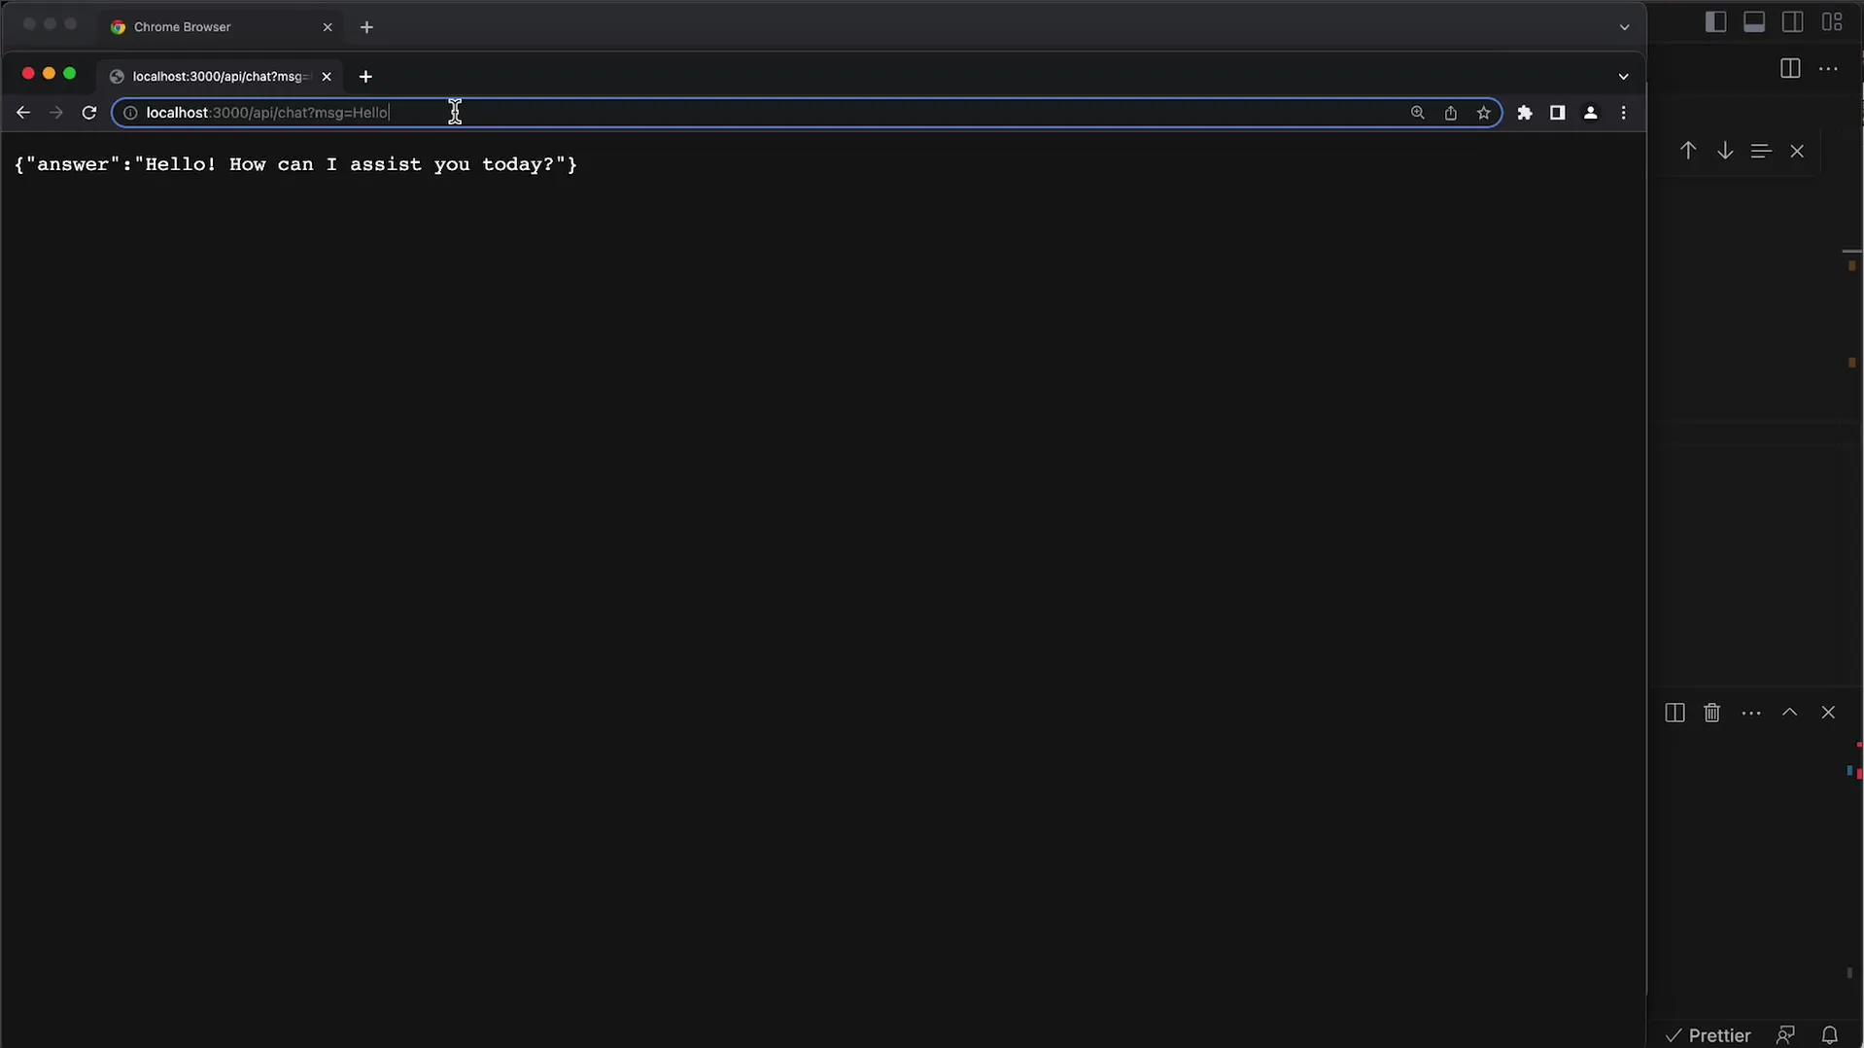This screenshot has width=1864, height=1048.
Task: Open the Extensions puzzle icon
Action: point(1525,113)
